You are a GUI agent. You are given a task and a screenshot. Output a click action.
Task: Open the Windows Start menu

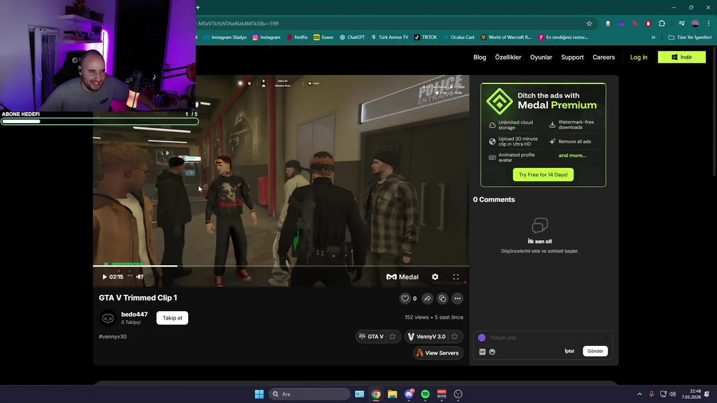click(259, 394)
